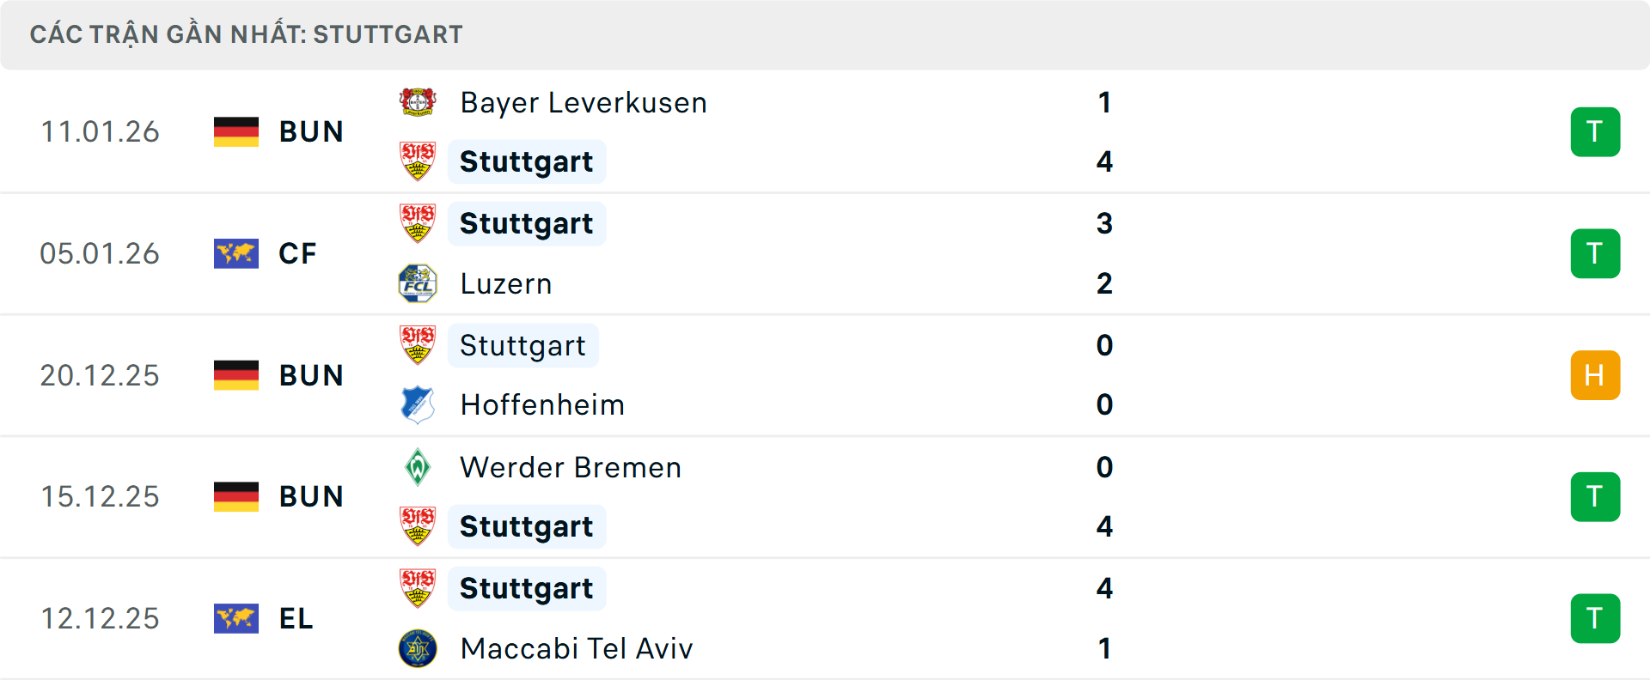Select the Werder Bremen team name

coord(571,467)
